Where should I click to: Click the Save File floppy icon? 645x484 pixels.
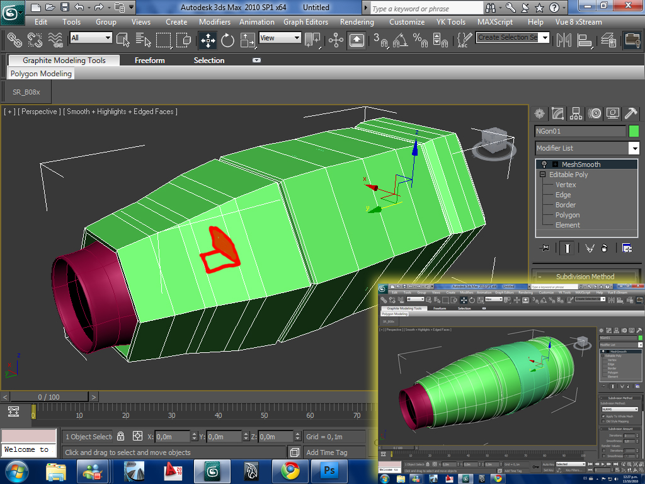[65, 7]
